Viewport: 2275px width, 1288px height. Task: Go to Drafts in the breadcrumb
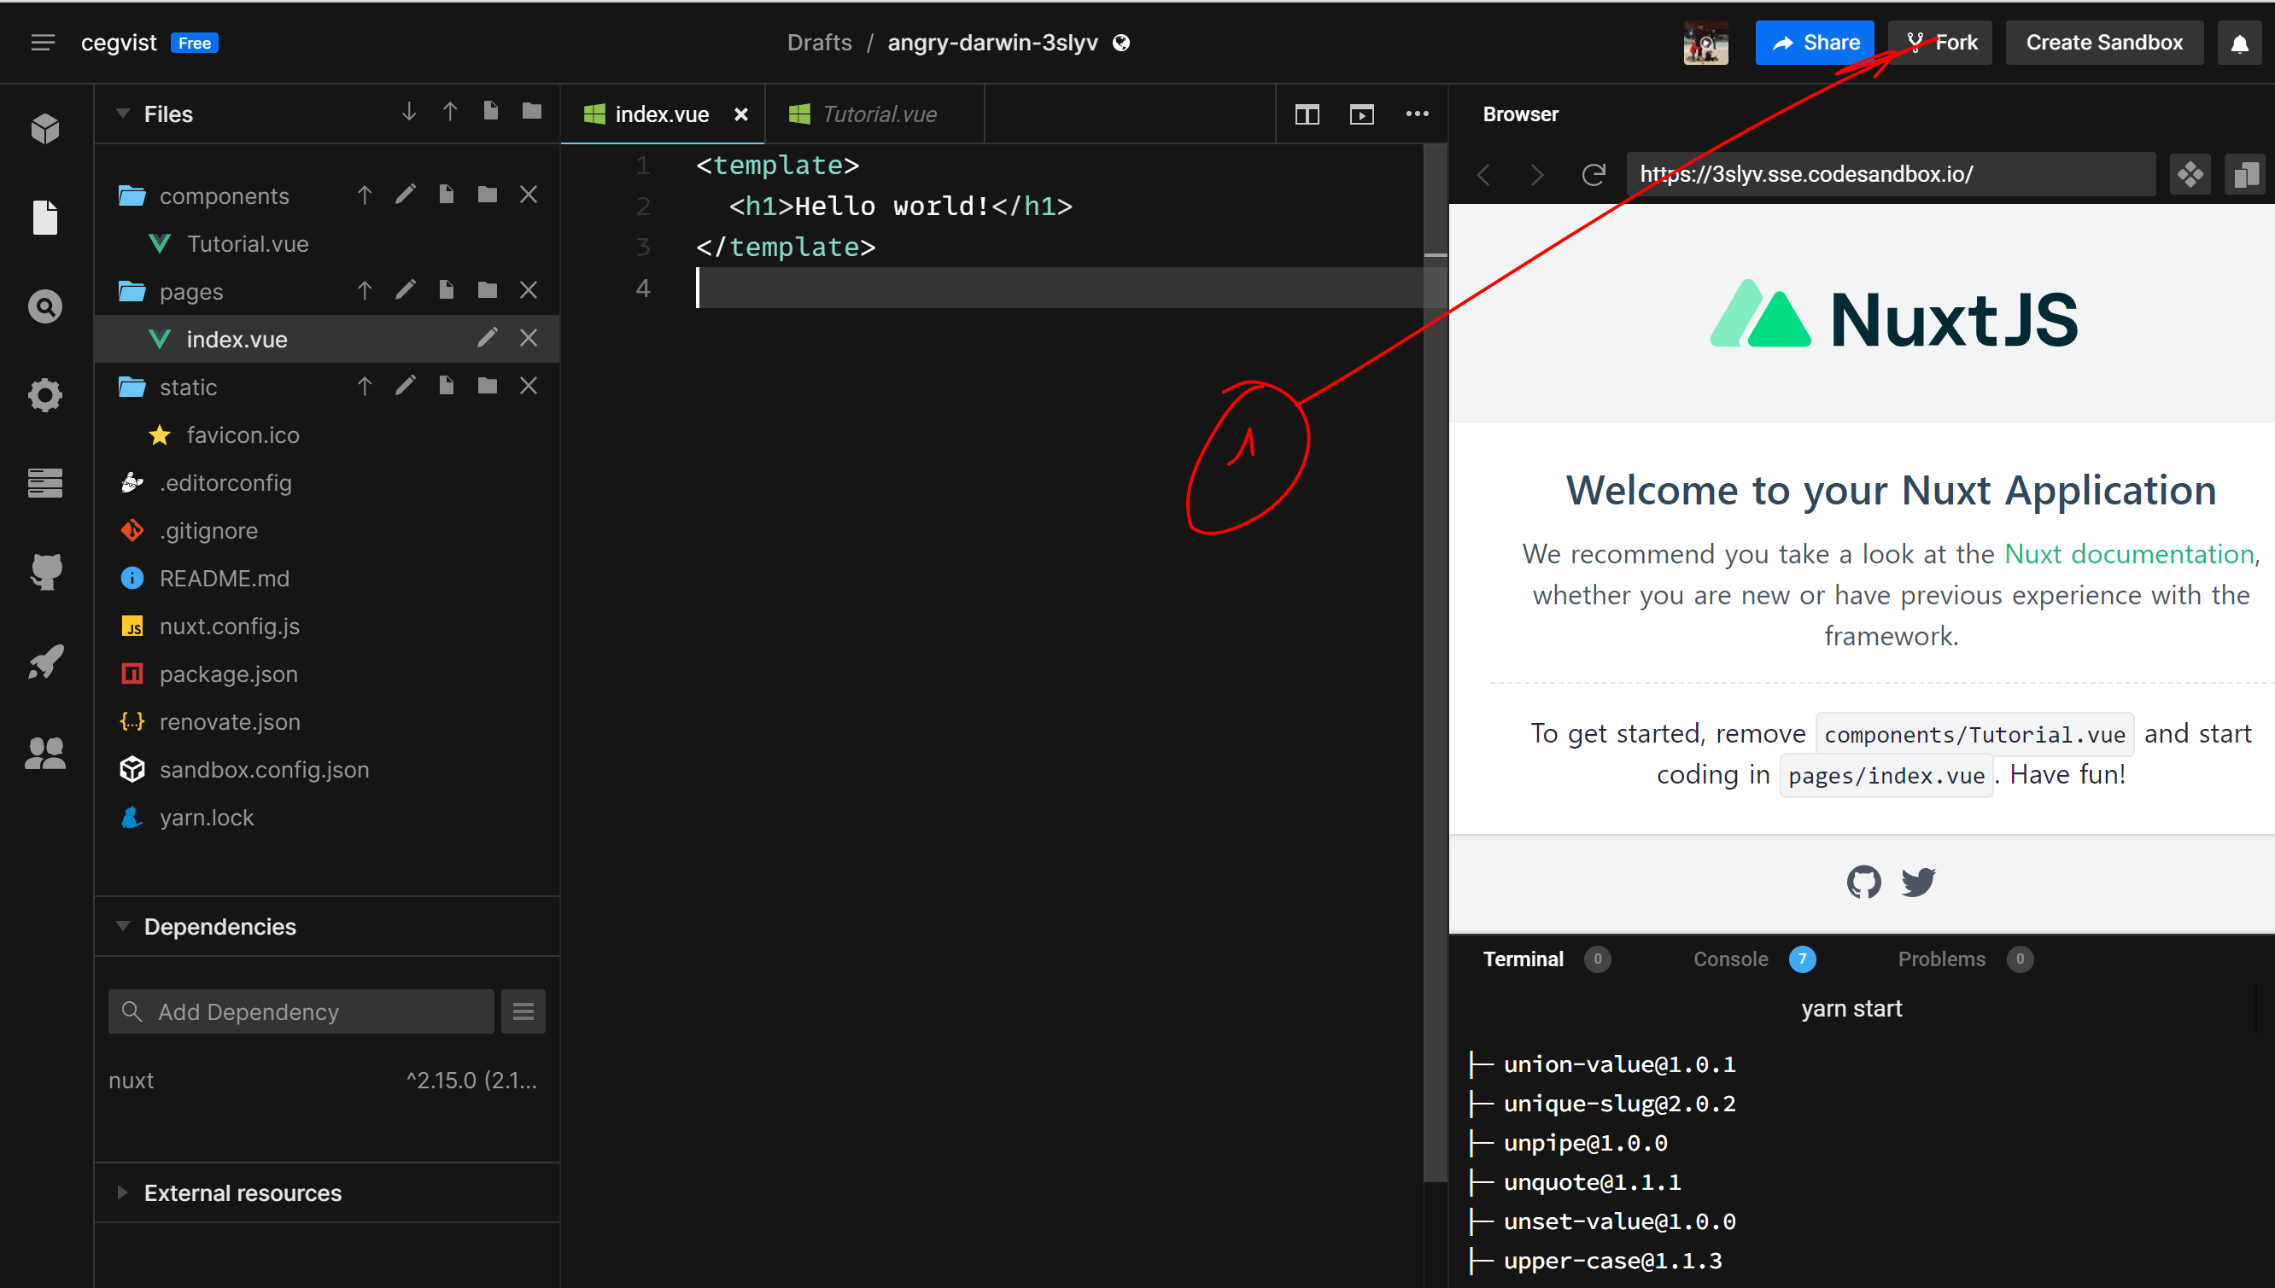pyautogui.click(x=819, y=43)
